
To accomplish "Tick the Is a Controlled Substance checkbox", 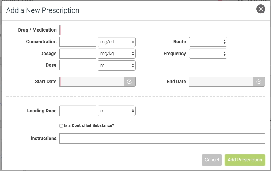I will (x=61, y=126).
